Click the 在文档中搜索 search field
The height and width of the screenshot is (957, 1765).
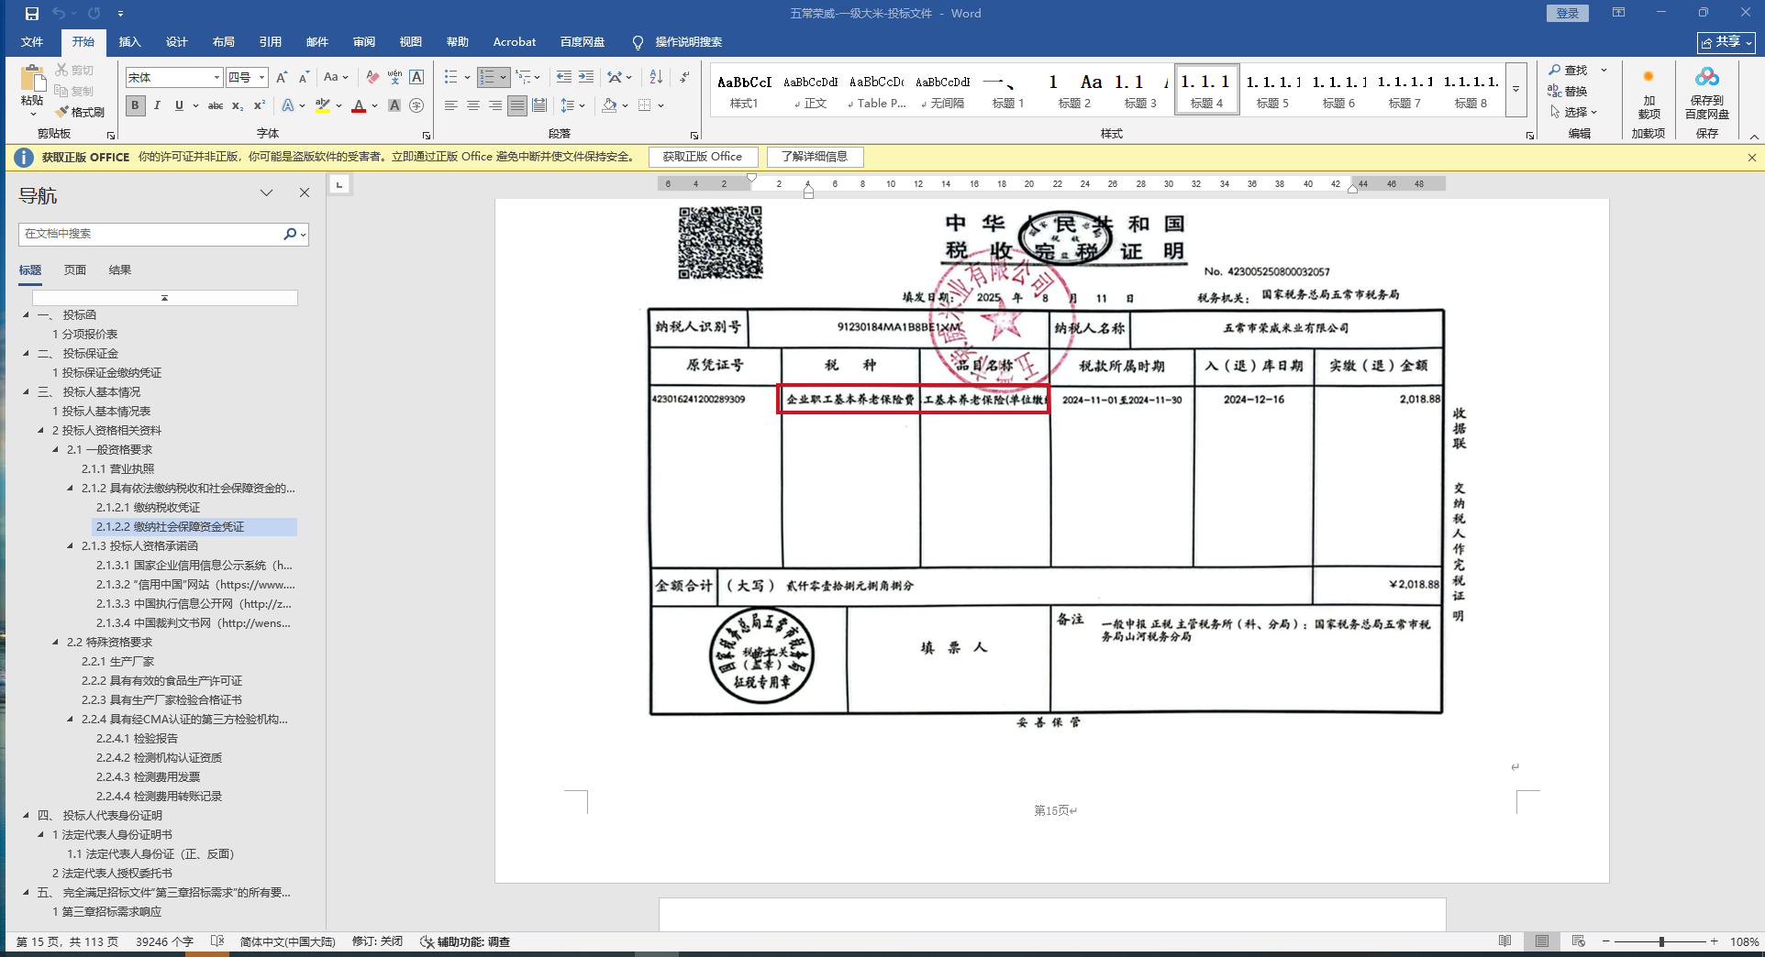(151, 234)
